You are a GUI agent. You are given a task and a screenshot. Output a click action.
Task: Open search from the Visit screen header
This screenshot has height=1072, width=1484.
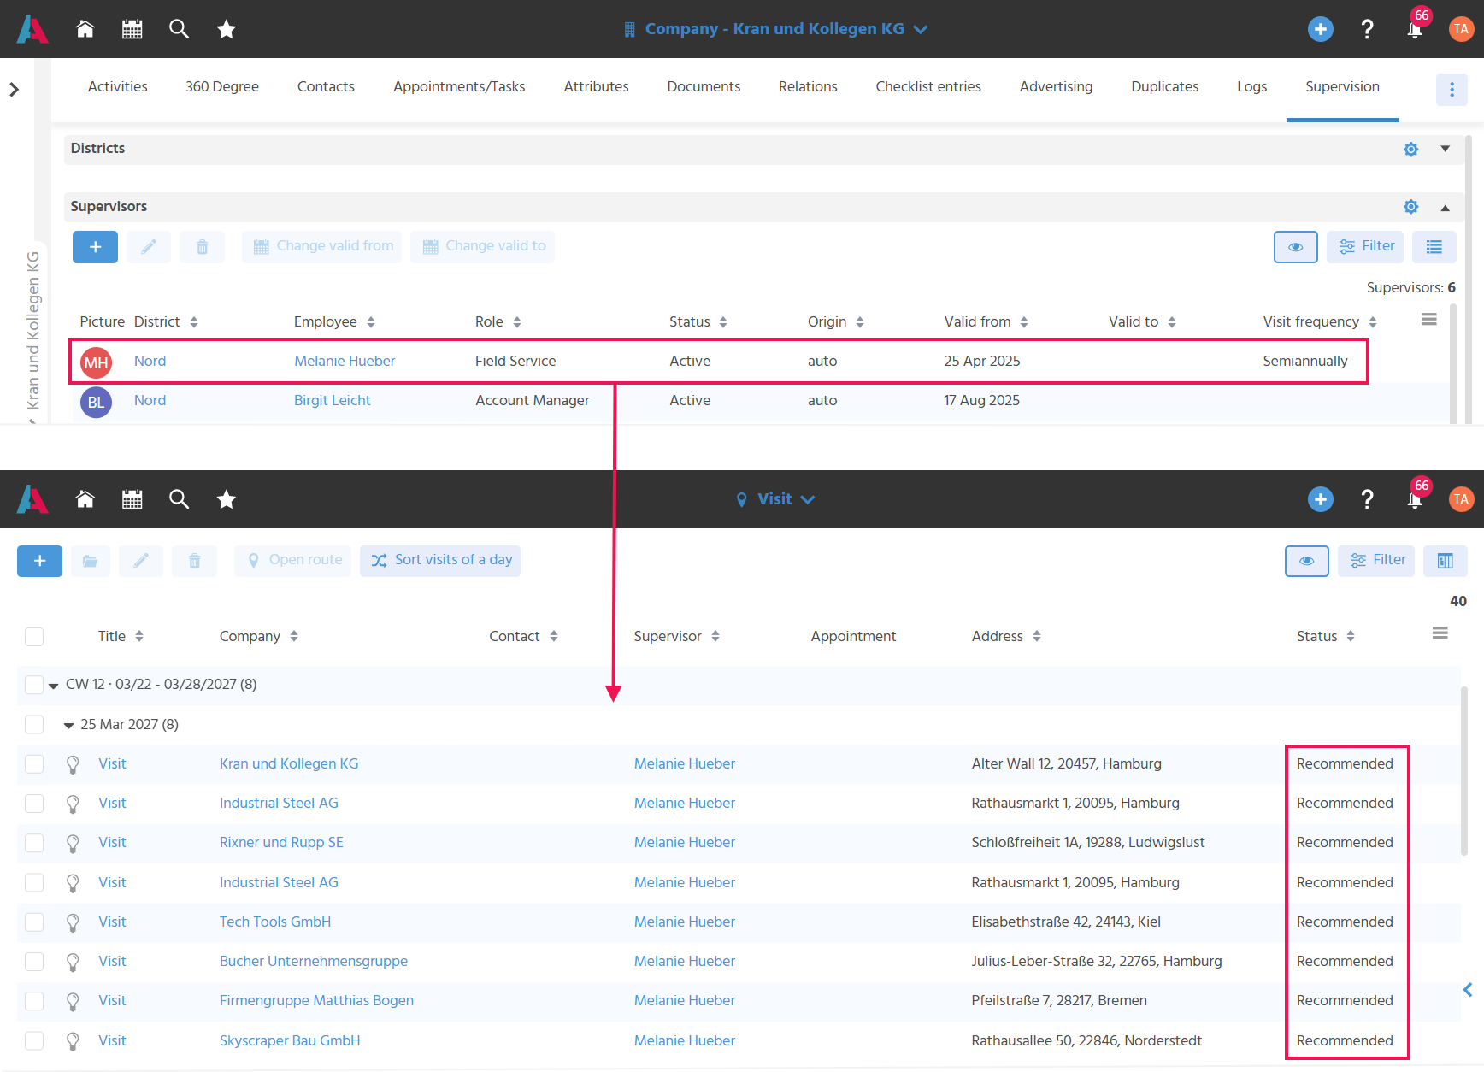[179, 499]
